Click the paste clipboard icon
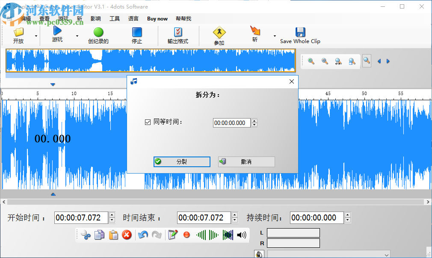 pos(113,235)
